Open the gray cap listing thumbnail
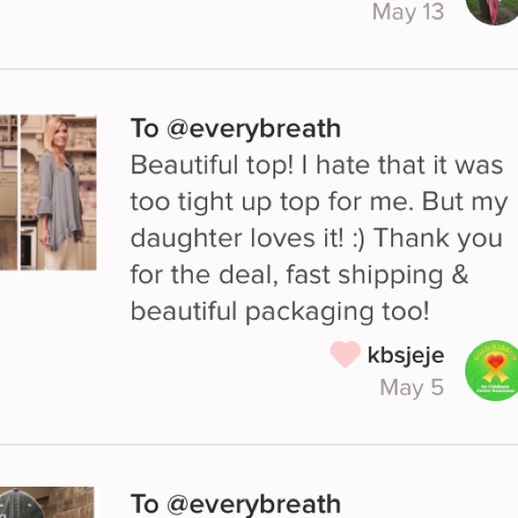This screenshot has height=518, width=518. click(47, 503)
